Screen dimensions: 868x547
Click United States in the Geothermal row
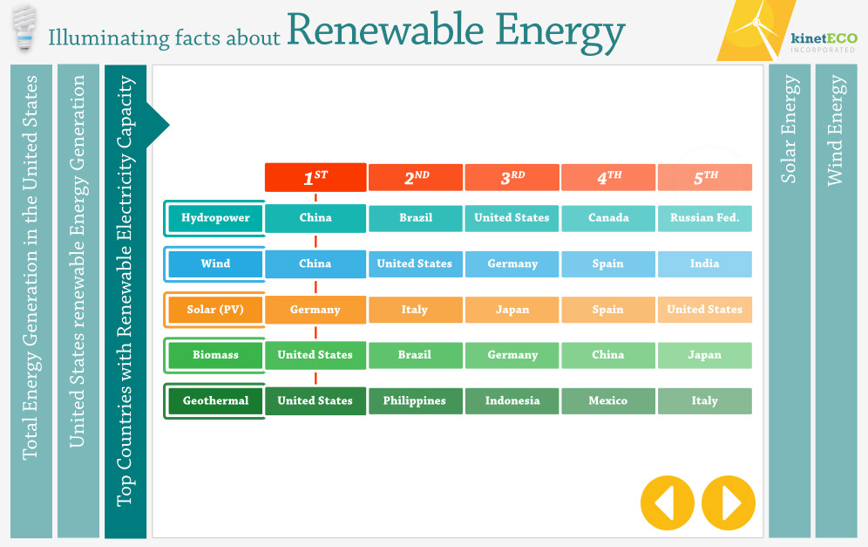tap(315, 400)
